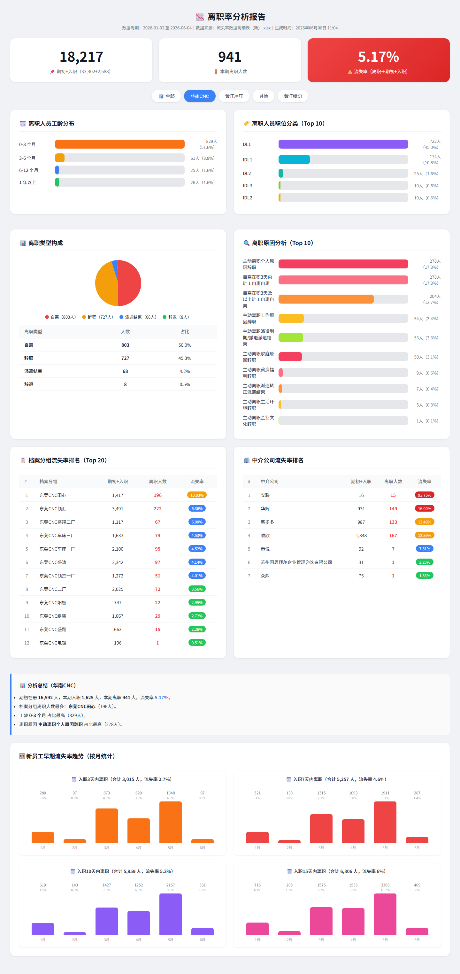Click the 顺欣 agency name
Viewport: 460px width, 974px height.
point(265,535)
